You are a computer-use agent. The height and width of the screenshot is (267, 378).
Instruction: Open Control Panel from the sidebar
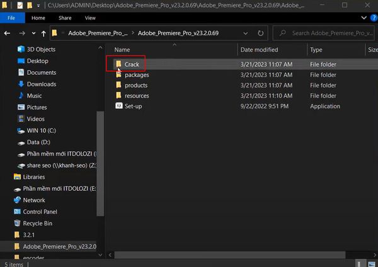(40, 212)
